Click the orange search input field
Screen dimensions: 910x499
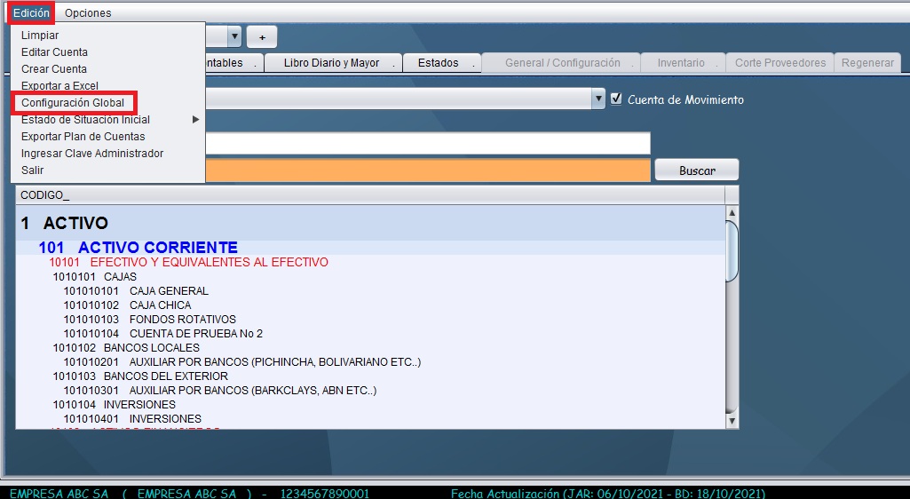click(x=426, y=170)
